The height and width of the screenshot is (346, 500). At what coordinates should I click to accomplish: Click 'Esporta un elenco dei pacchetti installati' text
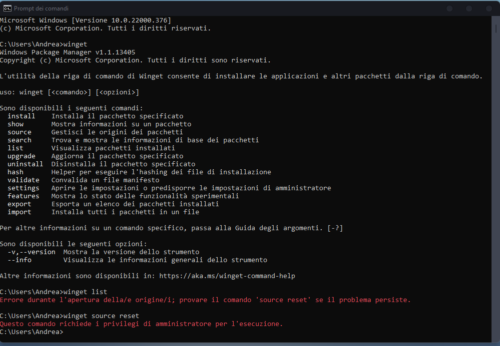135,204
